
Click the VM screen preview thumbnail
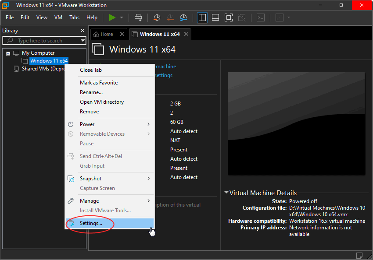click(x=296, y=124)
